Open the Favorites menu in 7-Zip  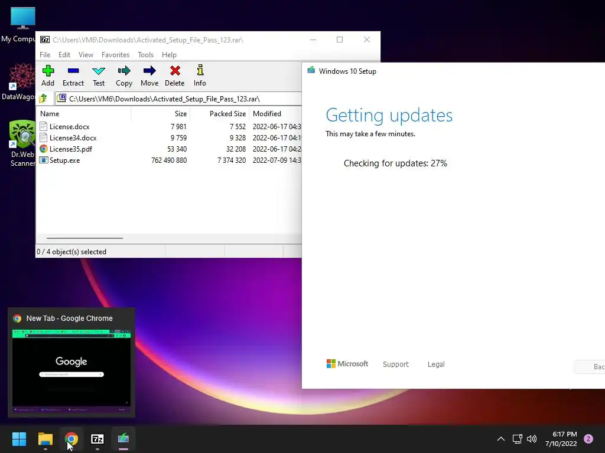point(115,55)
